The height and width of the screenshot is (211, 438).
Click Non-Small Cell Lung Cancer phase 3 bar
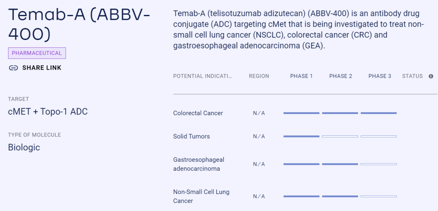(x=378, y=196)
